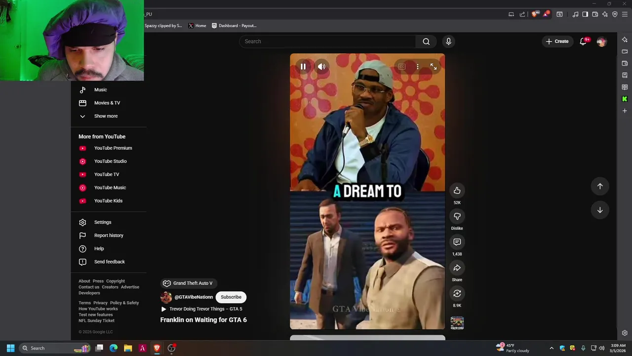Open Report history

coord(109,235)
